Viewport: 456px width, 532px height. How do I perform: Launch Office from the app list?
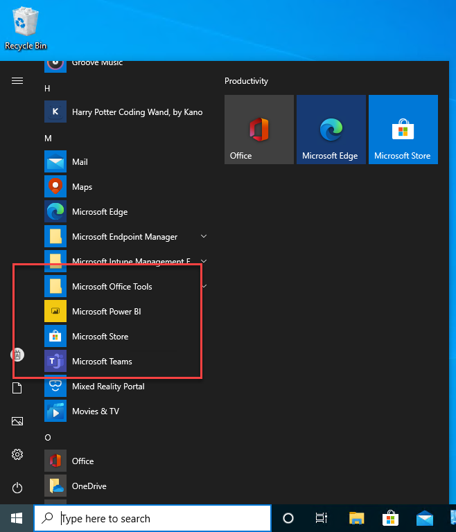[125, 461]
